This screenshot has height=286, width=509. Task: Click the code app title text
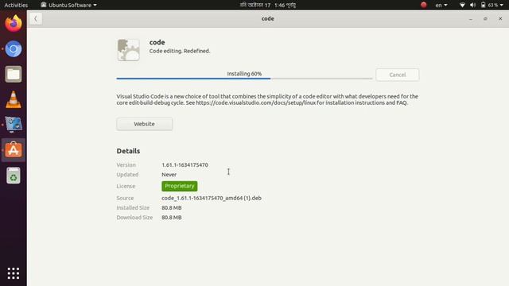click(x=157, y=42)
